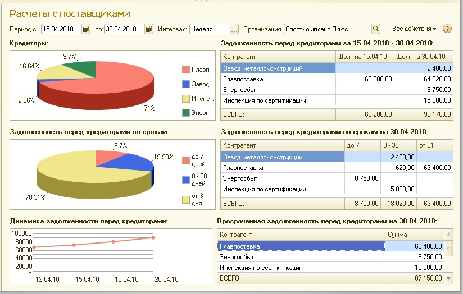Search organization with magnifier icon

tap(375, 29)
